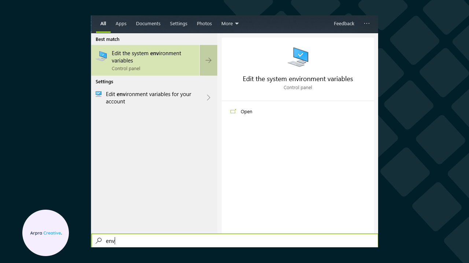Choose 'Edit environment variables for your account'
Screen dimensions: 469x263
click(148, 98)
